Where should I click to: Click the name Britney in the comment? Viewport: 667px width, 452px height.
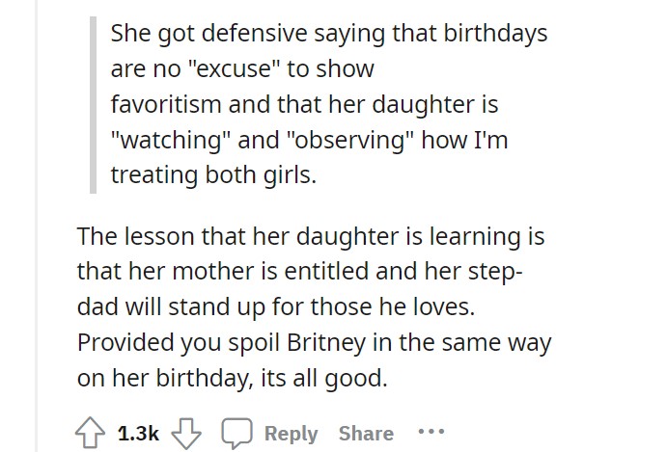[326, 342]
